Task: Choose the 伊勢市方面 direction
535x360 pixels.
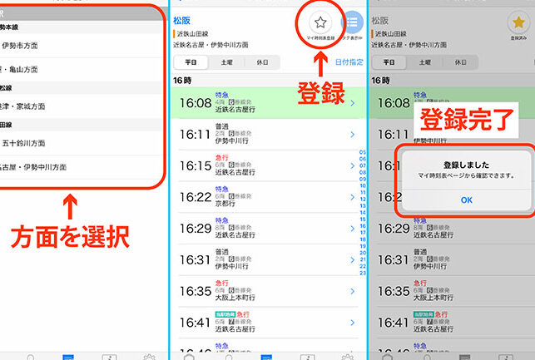Action: pyautogui.click(x=82, y=46)
